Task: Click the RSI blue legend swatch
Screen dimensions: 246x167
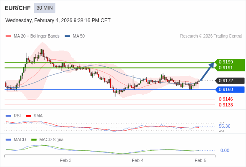Action: tap(8, 116)
